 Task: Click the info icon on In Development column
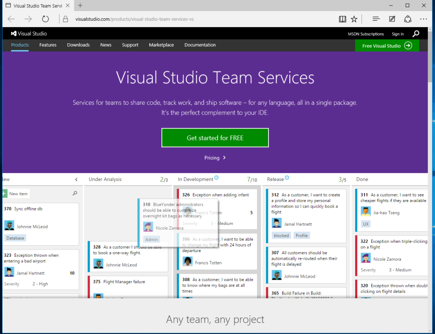click(217, 178)
